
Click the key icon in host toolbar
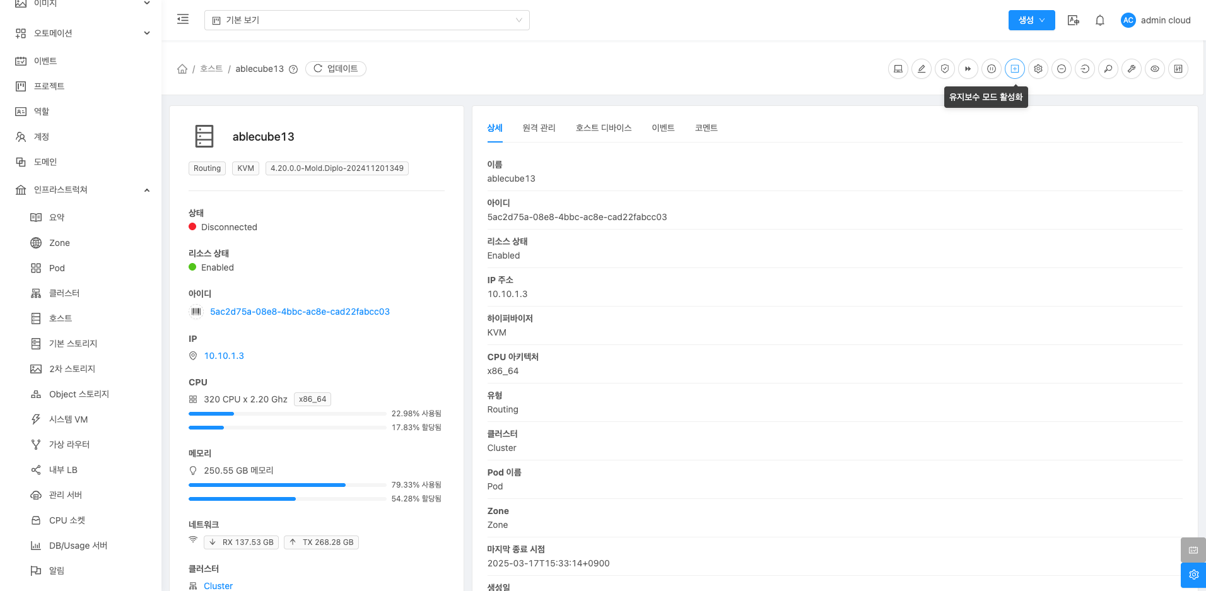click(1108, 69)
